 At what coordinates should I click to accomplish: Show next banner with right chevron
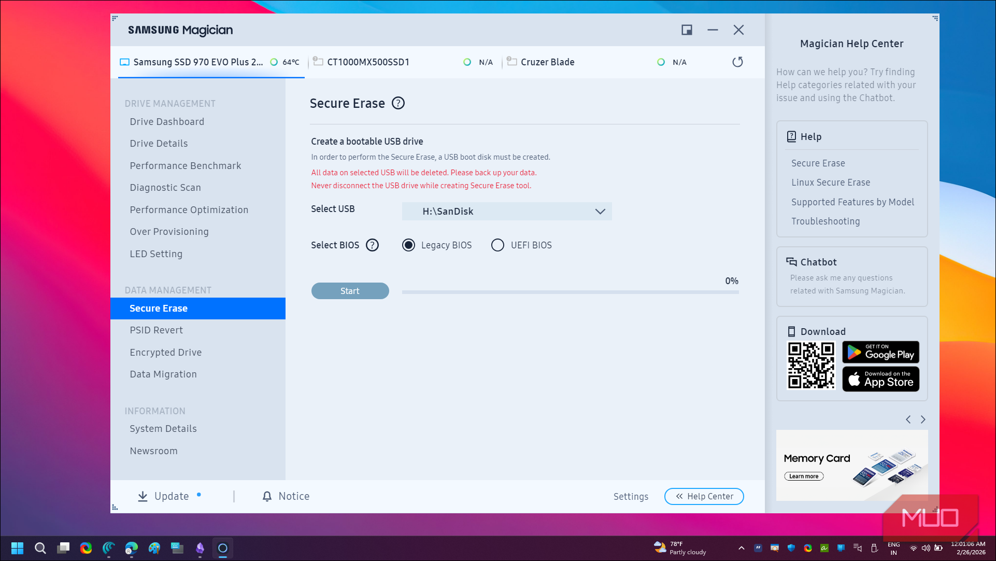click(x=923, y=419)
